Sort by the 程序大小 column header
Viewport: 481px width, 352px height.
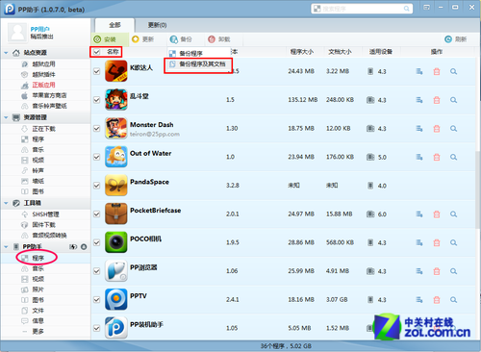(x=302, y=52)
